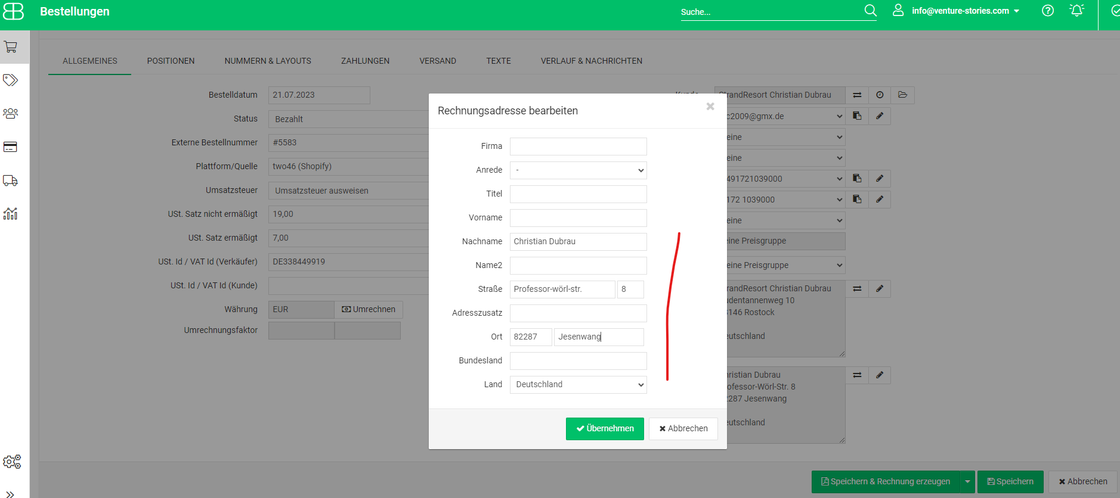1120x498 pixels.
Task: Open the shipping truck icon in sidebar
Action: [x=11, y=180]
